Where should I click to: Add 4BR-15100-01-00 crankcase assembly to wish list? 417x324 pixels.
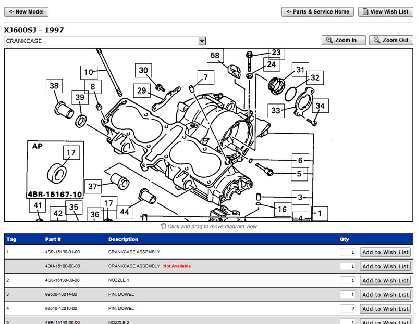pyautogui.click(x=385, y=252)
